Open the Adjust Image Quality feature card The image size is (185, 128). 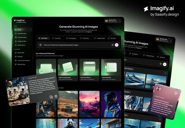68,70
